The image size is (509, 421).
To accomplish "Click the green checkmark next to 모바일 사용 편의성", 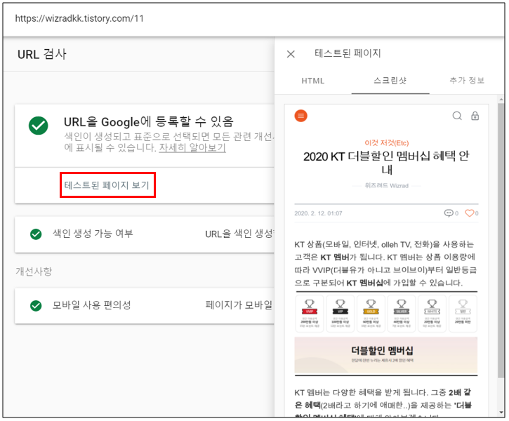I will click(36, 305).
